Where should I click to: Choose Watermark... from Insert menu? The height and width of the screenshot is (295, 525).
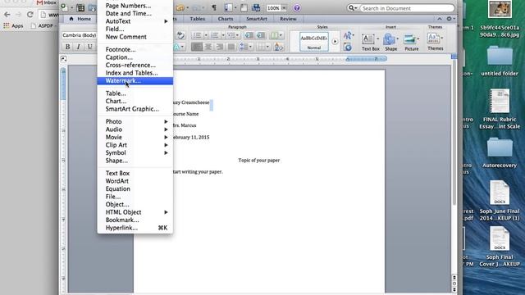click(x=135, y=80)
